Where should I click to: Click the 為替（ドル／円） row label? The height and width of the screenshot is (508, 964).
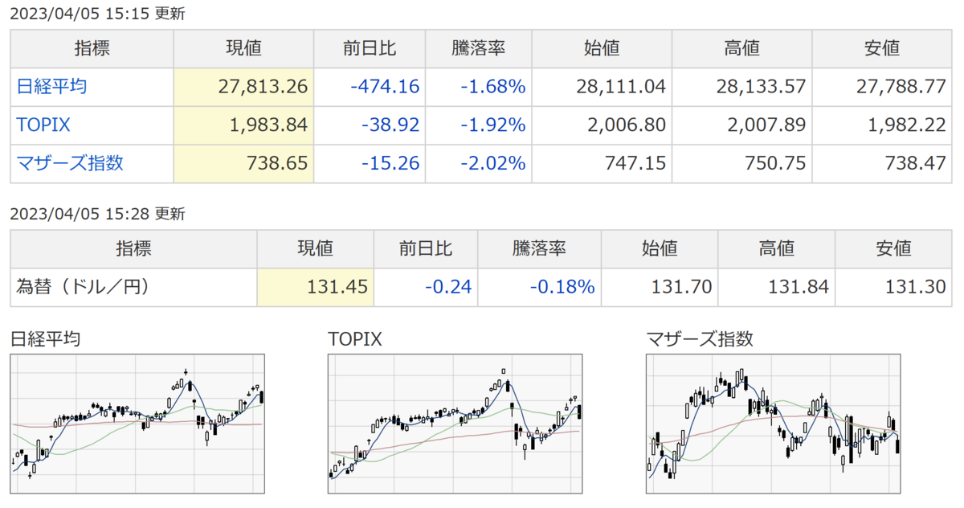coord(83,287)
